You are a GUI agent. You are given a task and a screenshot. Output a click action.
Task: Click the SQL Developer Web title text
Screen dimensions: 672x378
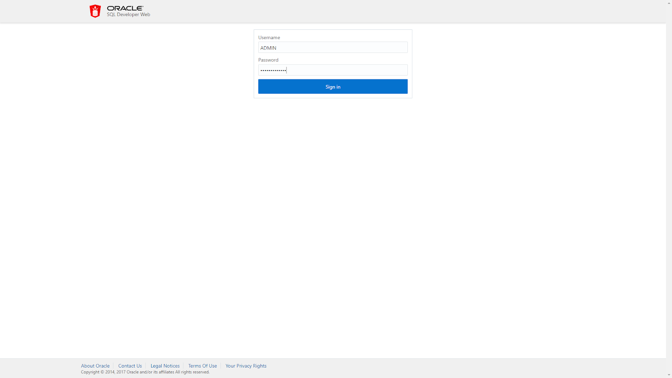tap(128, 14)
